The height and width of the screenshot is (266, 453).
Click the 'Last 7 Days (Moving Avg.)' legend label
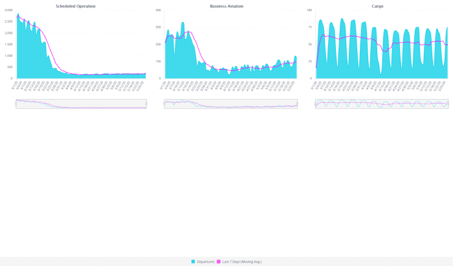[242, 261]
